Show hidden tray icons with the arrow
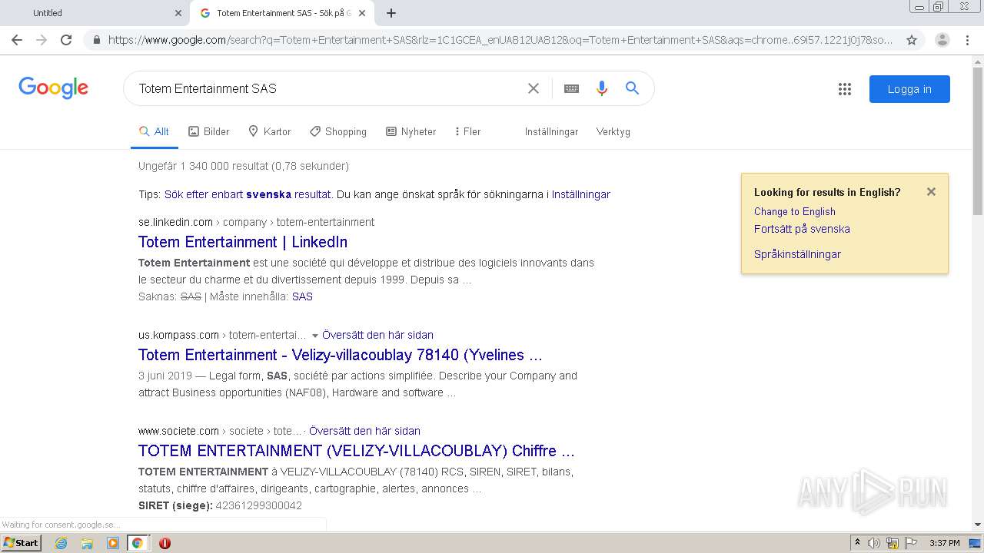Image resolution: width=984 pixels, height=553 pixels. [858, 543]
